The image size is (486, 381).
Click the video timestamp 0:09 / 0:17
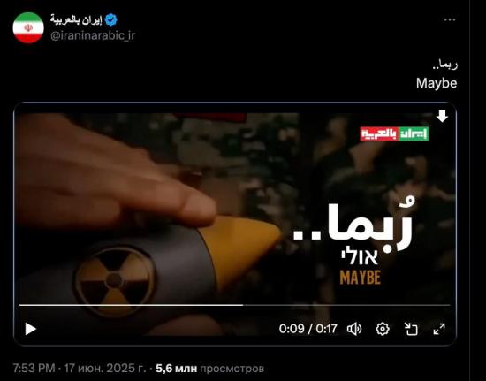tap(308, 329)
